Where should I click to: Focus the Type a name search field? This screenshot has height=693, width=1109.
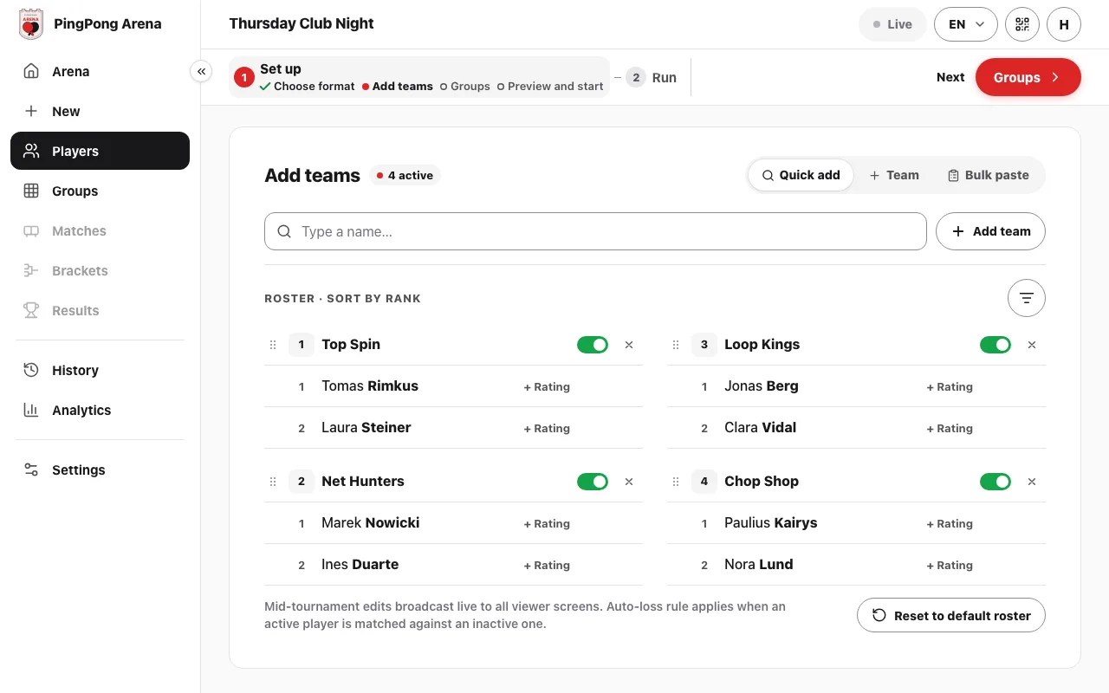coord(595,231)
